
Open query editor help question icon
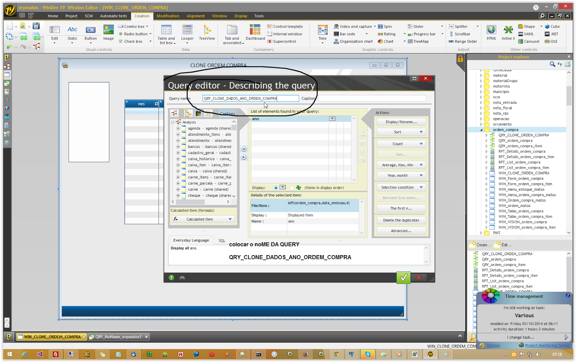click(171, 277)
